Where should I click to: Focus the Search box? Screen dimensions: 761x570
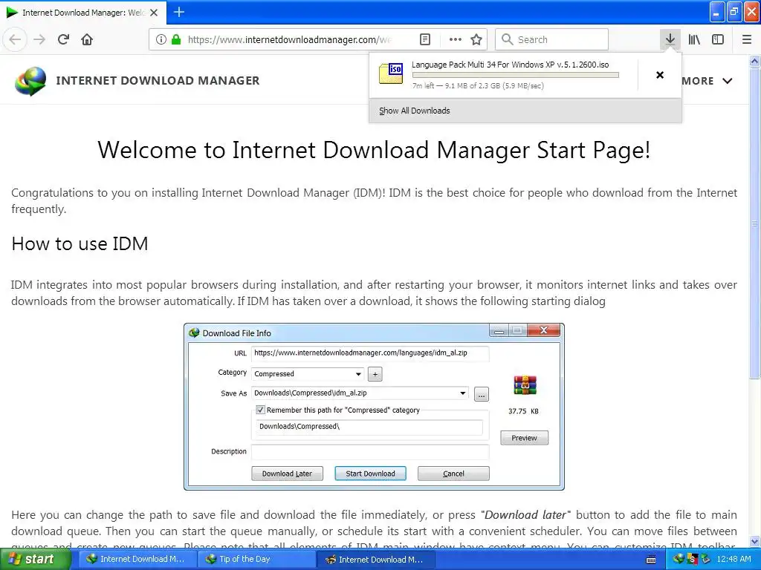tap(552, 39)
